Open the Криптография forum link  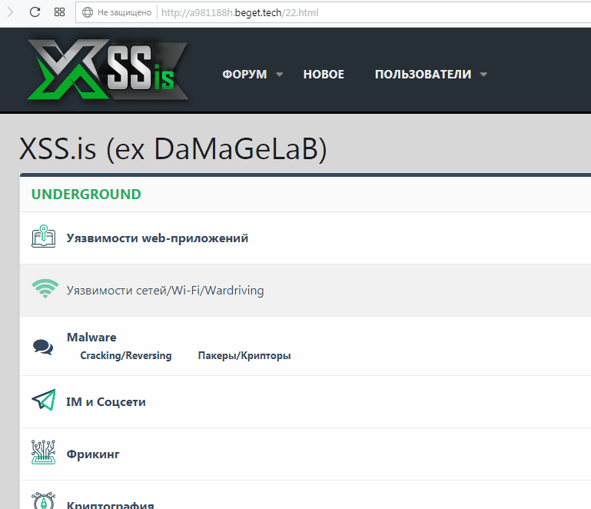coord(111,504)
